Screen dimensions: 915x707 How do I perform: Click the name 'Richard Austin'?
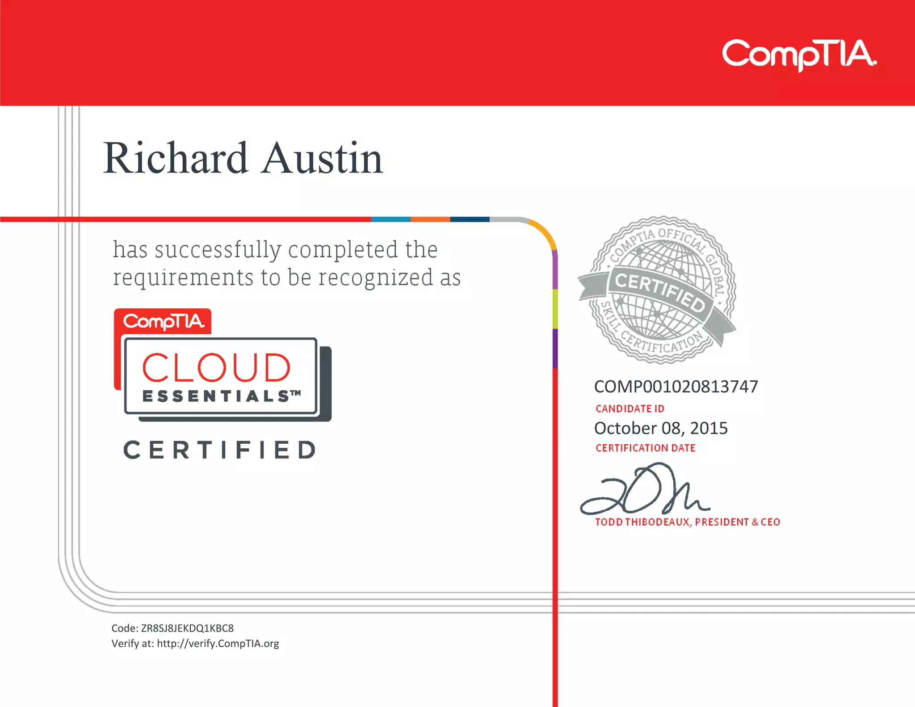tap(243, 158)
